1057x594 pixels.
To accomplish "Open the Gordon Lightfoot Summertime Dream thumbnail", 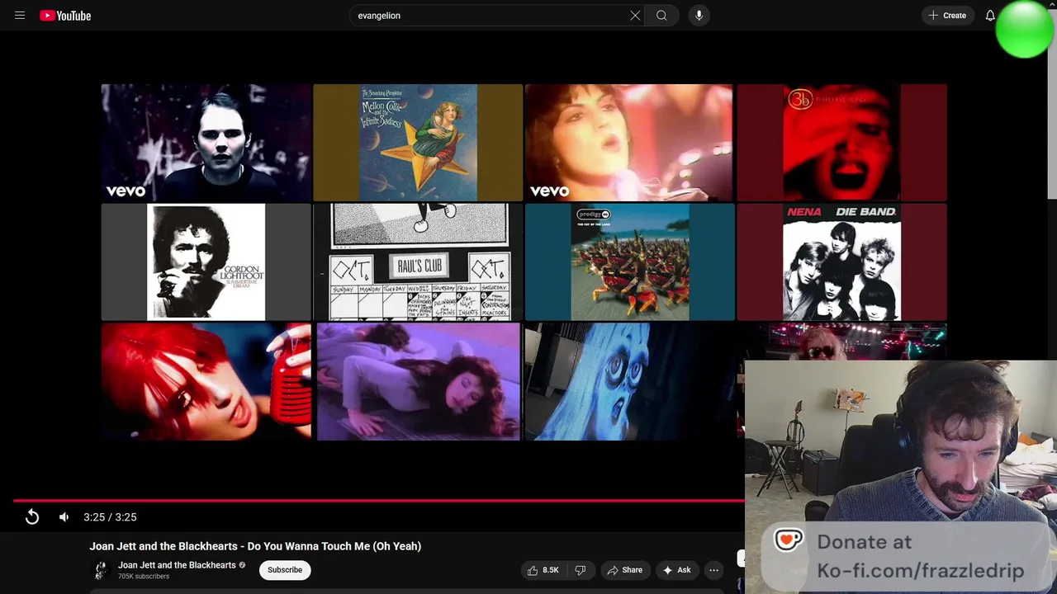I will [206, 262].
